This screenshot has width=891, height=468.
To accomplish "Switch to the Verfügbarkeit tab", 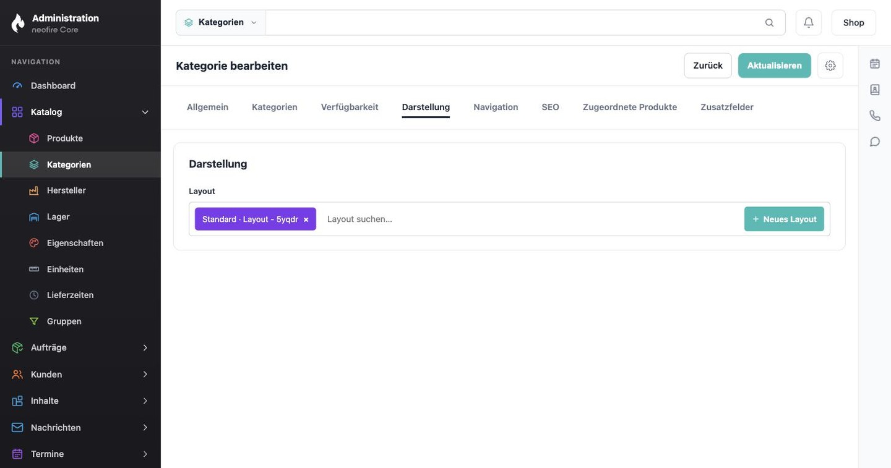I will (x=350, y=107).
